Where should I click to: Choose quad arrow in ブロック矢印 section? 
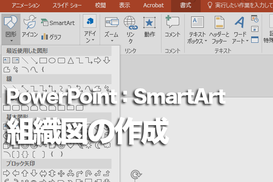tap(61, 173)
